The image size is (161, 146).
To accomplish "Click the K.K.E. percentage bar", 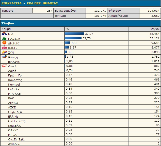I will [67, 47].
